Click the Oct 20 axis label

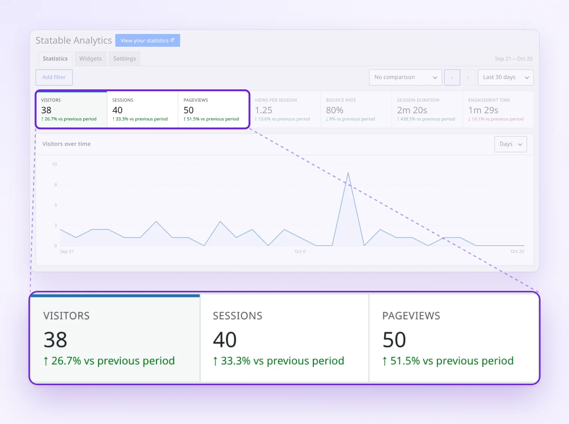[x=517, y=251]
